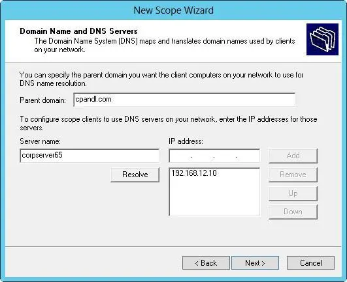Screen dimensions: 347x282
Task: Click the New Scope Wizard title bar
Action: tap(174, 10)
